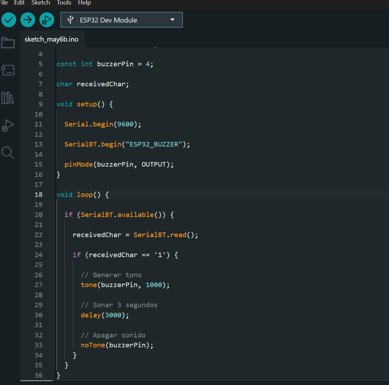This screenshot has height=385, width=389.
Task: Click the Verify sketch checkmark button
Action: [x=9, y=20]
